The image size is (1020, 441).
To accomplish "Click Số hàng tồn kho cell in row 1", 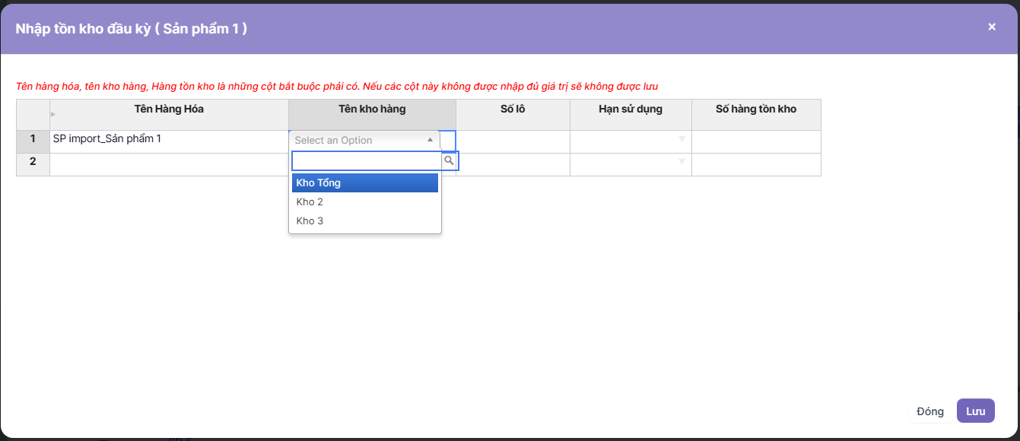I will tap(756, 141).
